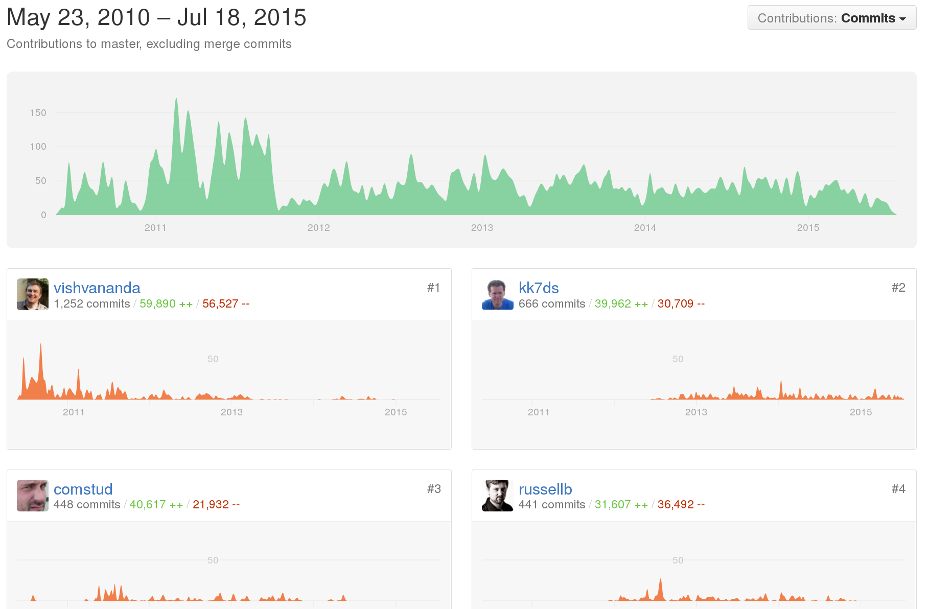The image size is (929, 609).
Task: Open the Contributions: Commits dropdown
Action: coord(831,18)
